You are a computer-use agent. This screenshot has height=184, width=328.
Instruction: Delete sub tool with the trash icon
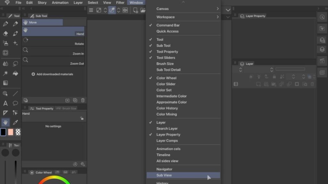[x=83, y=100]
